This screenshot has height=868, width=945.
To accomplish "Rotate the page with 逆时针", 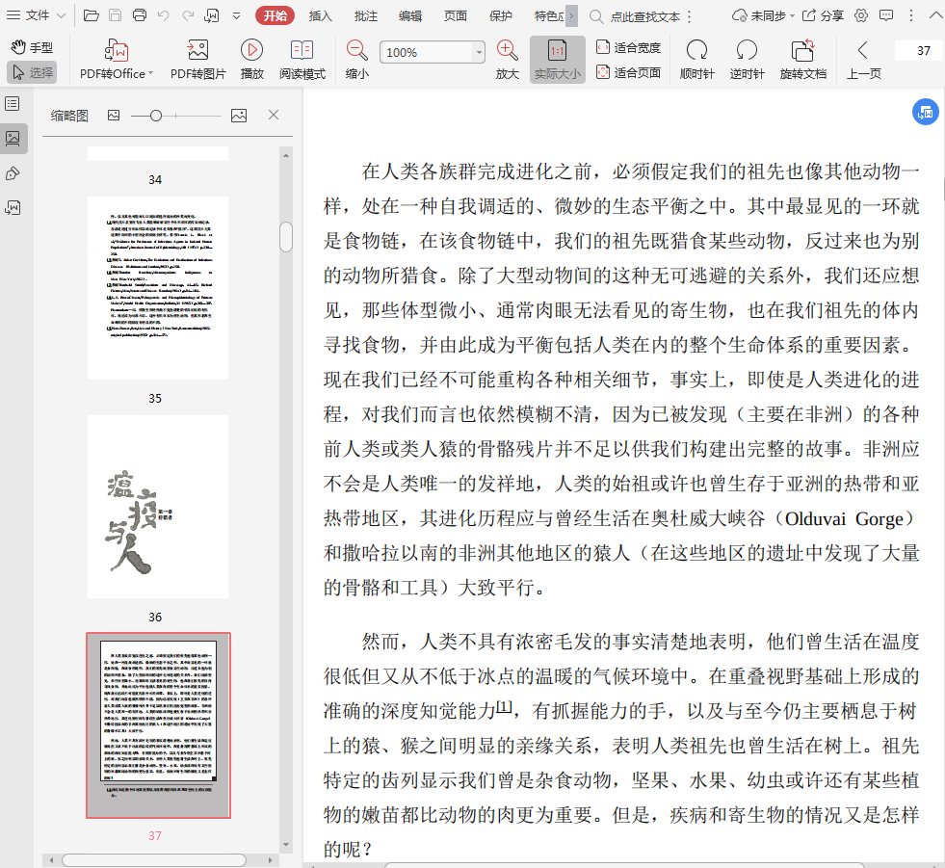I will coord(746,50).
